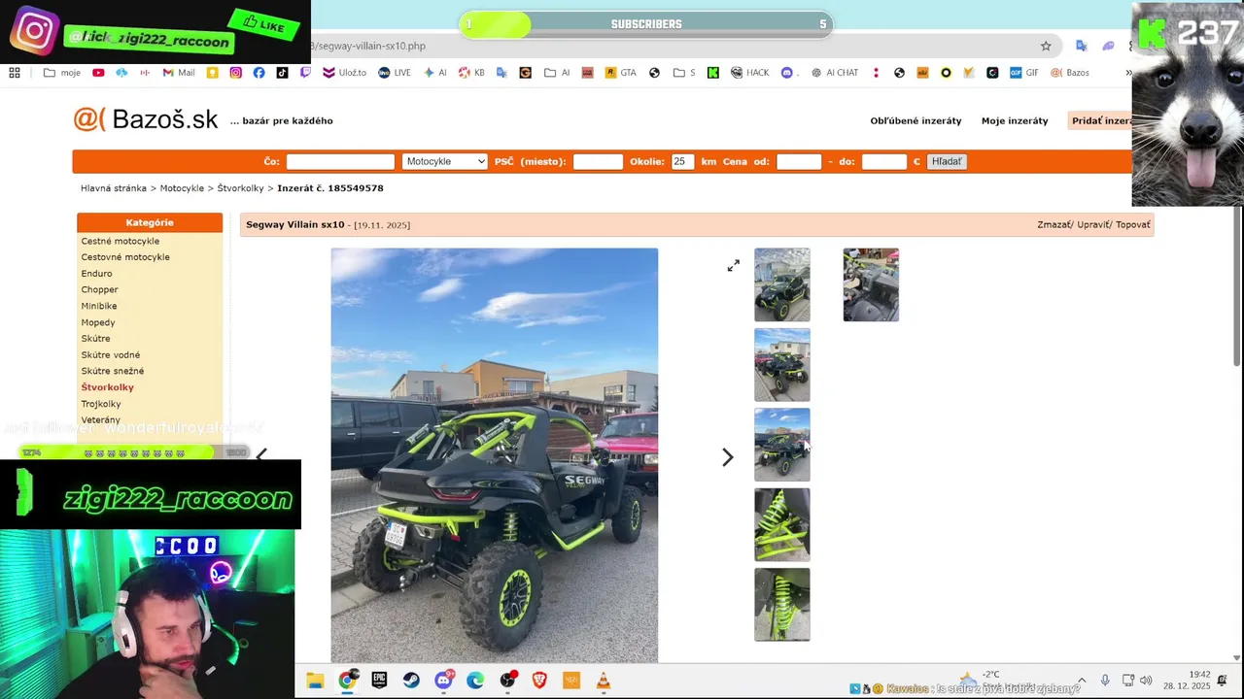Click the Okolie km field
This screenshot has height=699, width=1244.
[682, 161]
